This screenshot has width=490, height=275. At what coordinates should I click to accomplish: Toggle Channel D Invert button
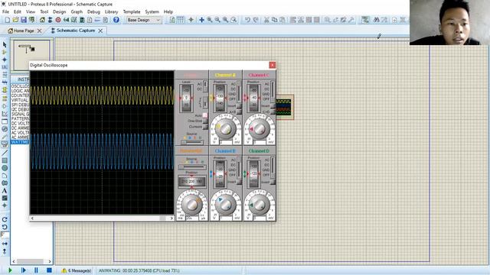tap(273, 182)
